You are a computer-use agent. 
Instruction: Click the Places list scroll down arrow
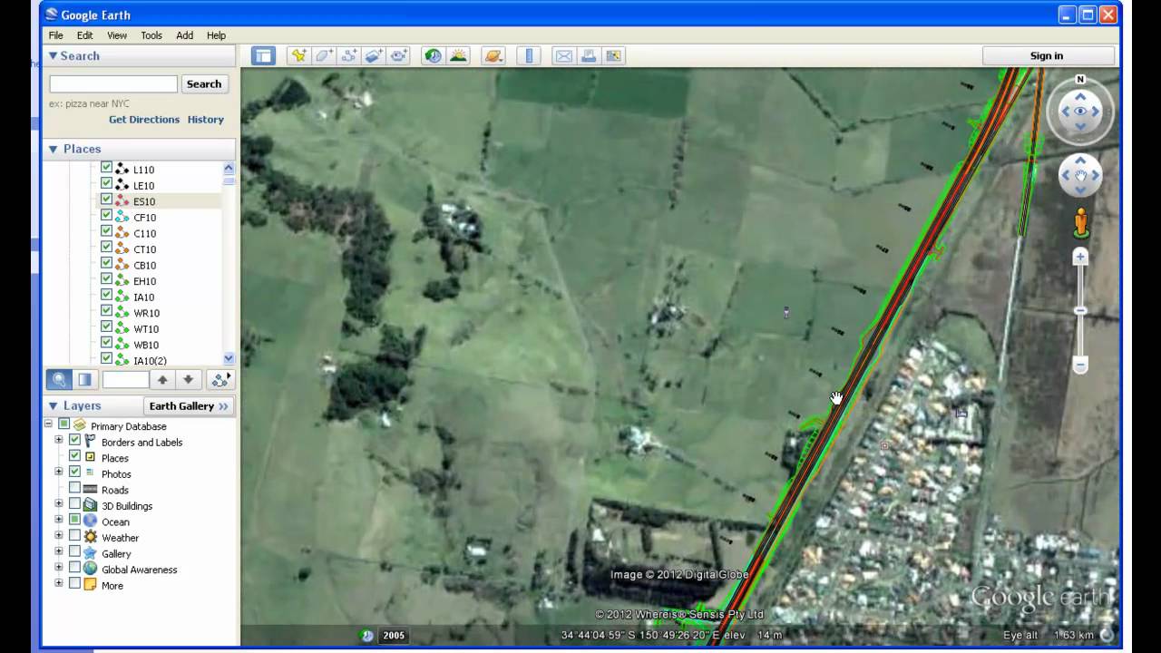click(229, 358)
